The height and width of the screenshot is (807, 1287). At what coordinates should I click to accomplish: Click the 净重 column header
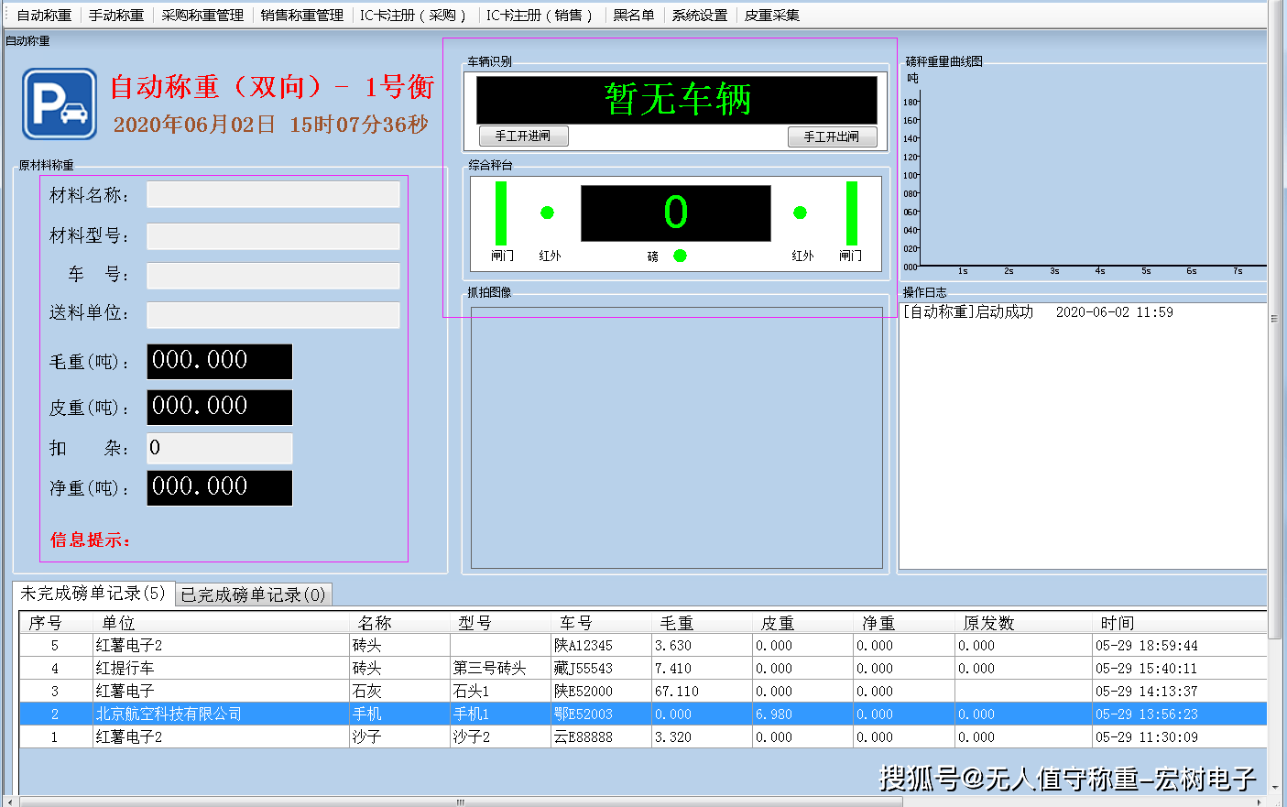click(x=903, y=623)
